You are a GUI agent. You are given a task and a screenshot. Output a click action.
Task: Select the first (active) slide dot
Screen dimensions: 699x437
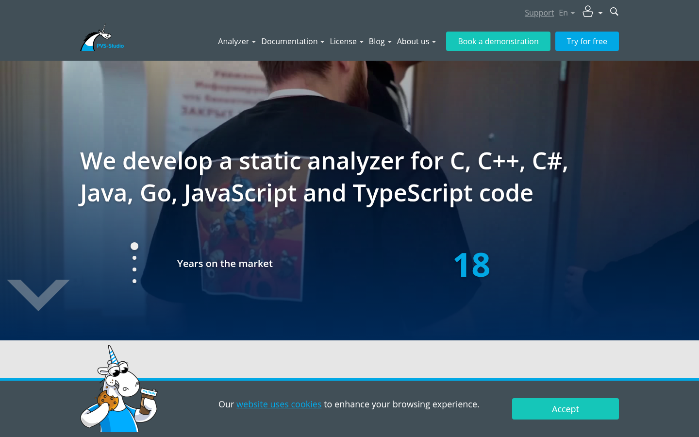coord(134,246)
